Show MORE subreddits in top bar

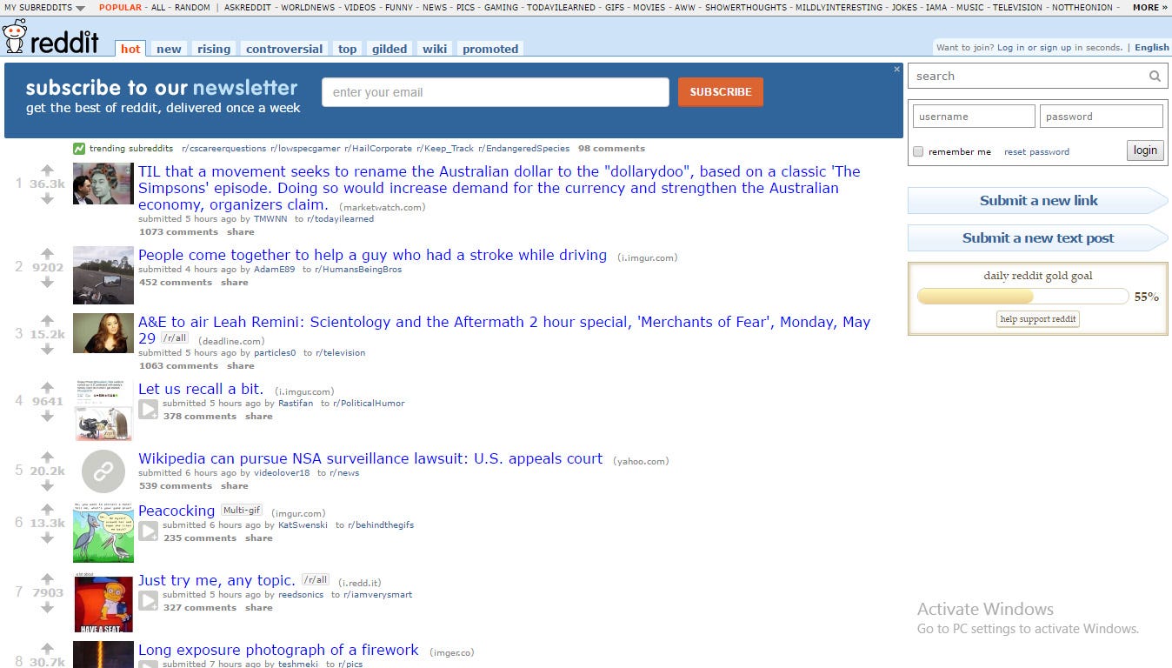[x=1150, y=7]
